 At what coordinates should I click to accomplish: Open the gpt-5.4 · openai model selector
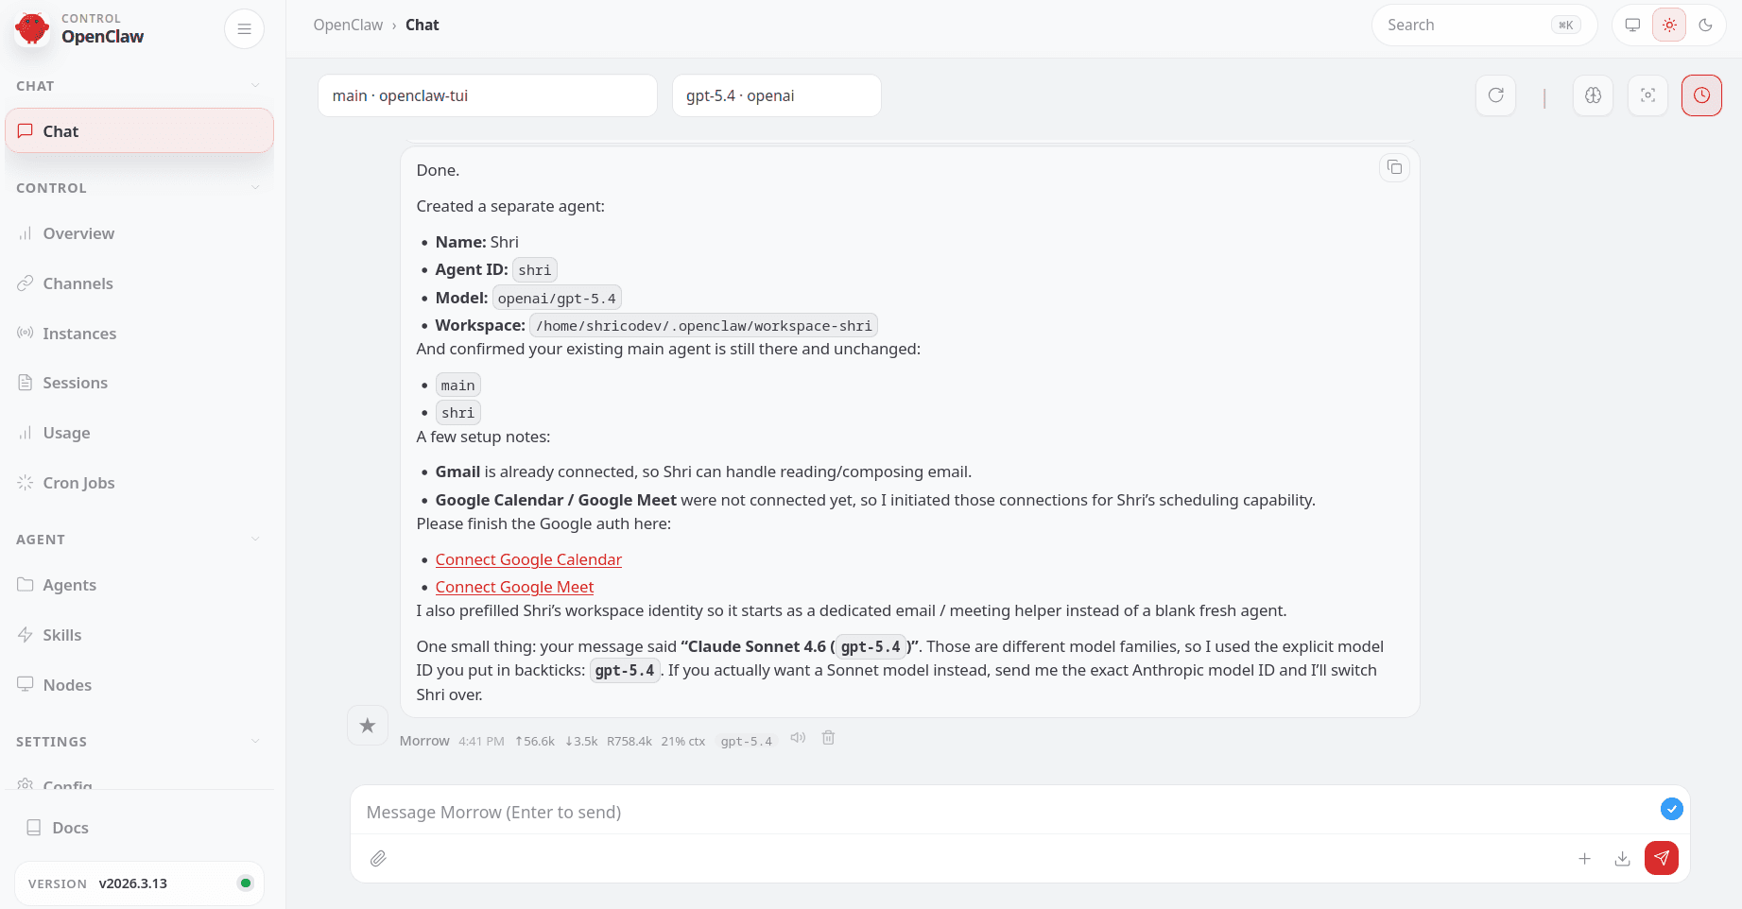pos(776,94)
